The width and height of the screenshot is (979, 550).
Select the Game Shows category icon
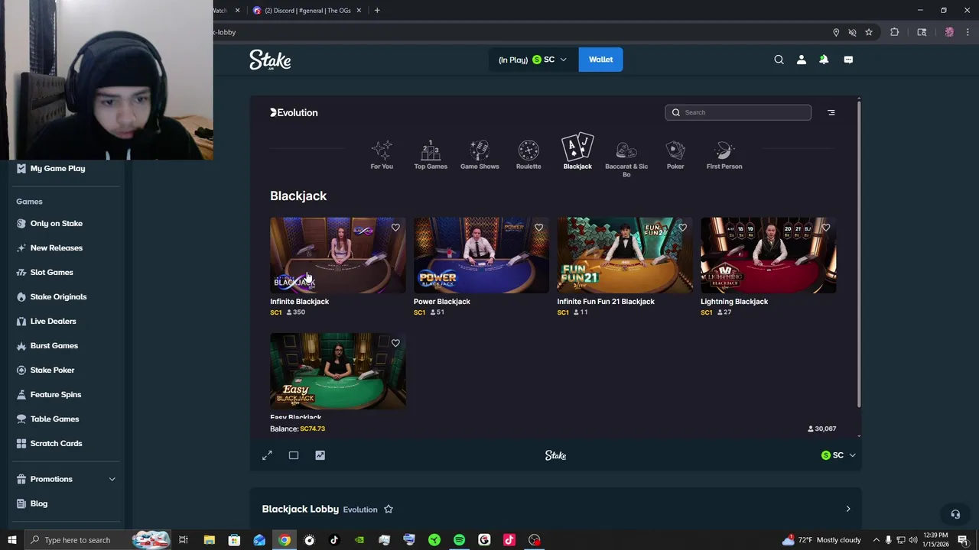[x=480, y=155]
